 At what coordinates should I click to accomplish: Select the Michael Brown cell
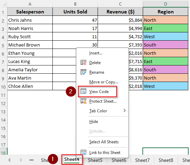pyautogui.click(x=30, y=45)
